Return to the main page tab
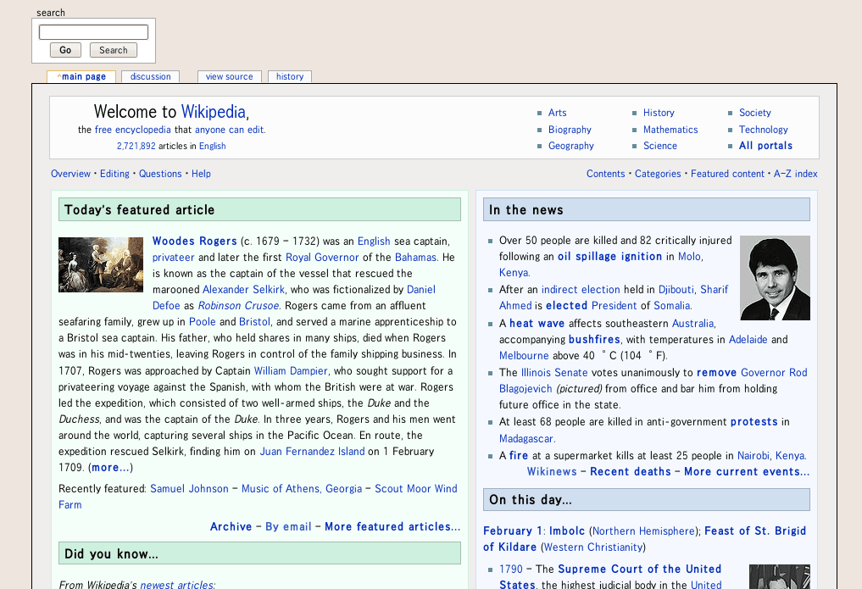The width and height of the screenshot is (862, 589). pyautogui.click(x=81, y=76)
